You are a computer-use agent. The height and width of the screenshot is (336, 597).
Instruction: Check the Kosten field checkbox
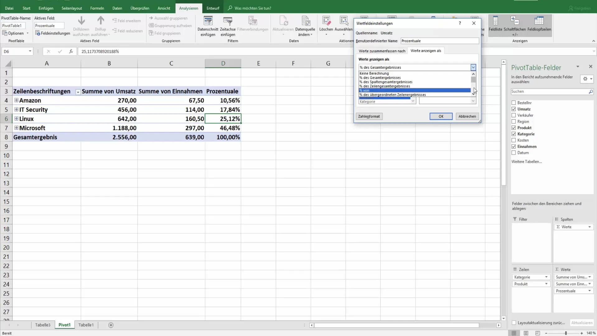(514, 140)
